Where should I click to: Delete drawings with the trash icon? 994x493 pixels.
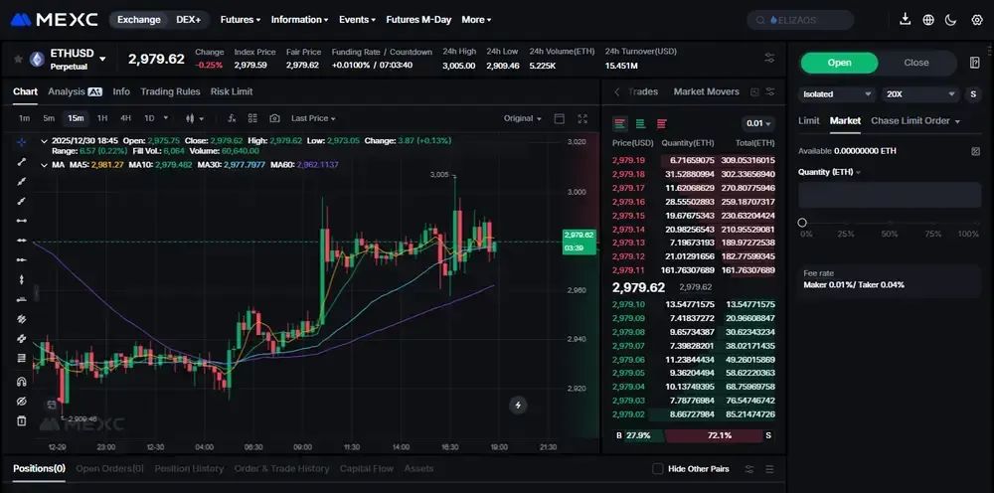click(22, 420)
